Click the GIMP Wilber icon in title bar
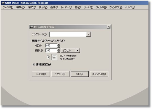Viewport: 152px width, 109px height. click(x=3, y=3)
